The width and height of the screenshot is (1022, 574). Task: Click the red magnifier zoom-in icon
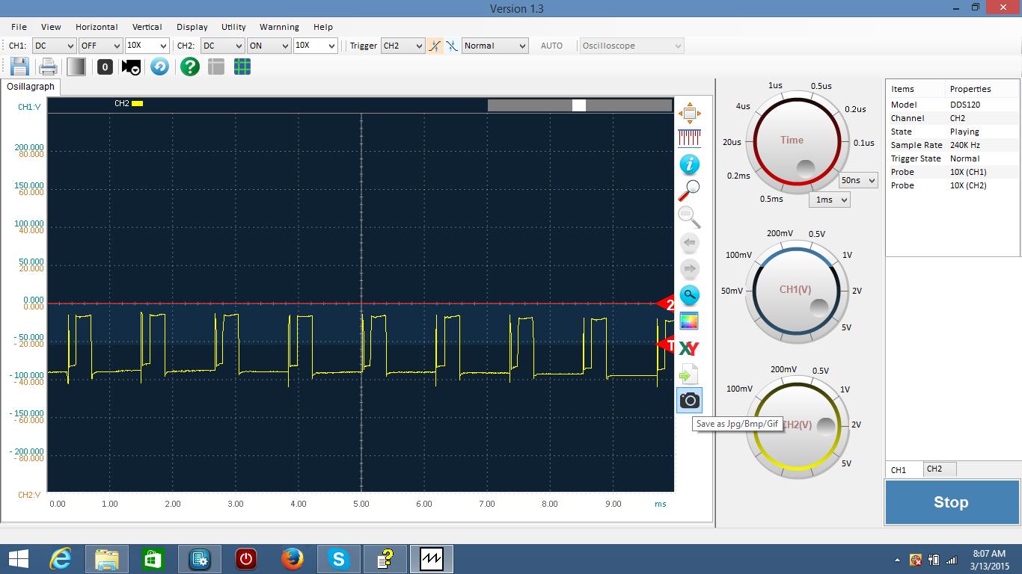coord(688,191)
